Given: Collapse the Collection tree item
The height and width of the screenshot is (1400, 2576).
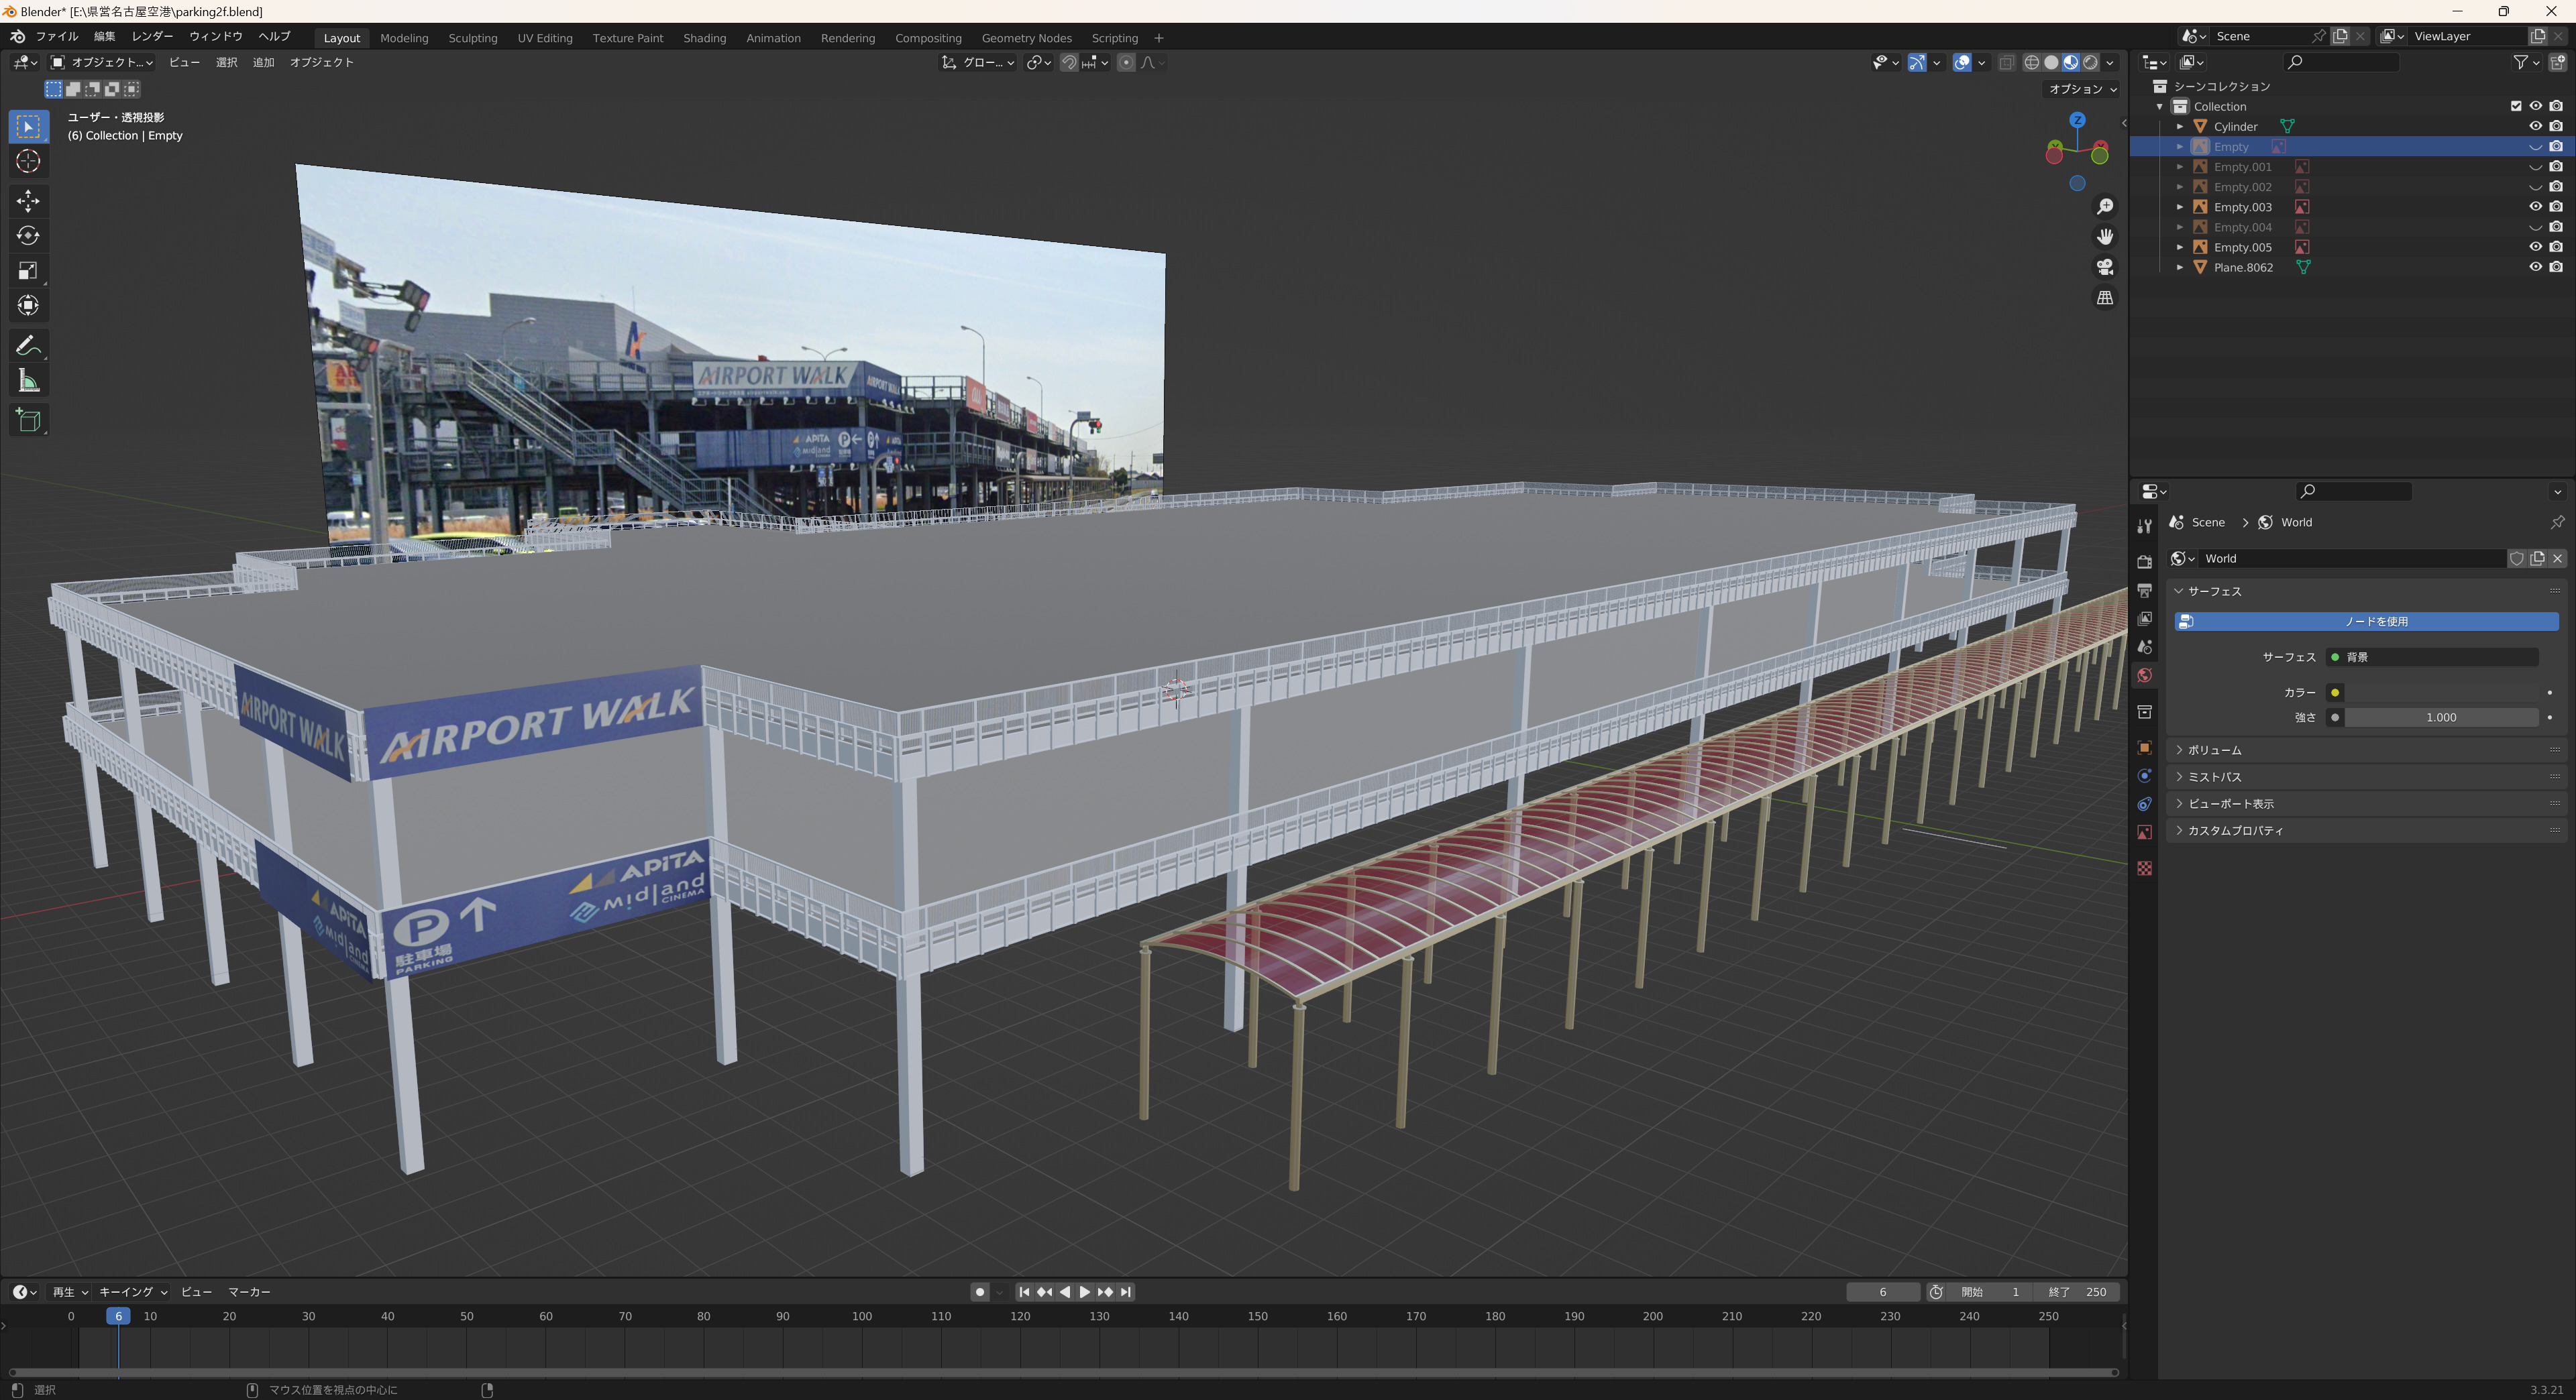Looking at the screenshot, I should pos(2160,107).
